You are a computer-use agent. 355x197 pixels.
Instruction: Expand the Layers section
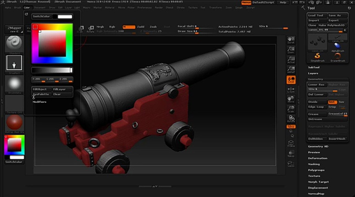pyautogui.click(x=313, y=73)
